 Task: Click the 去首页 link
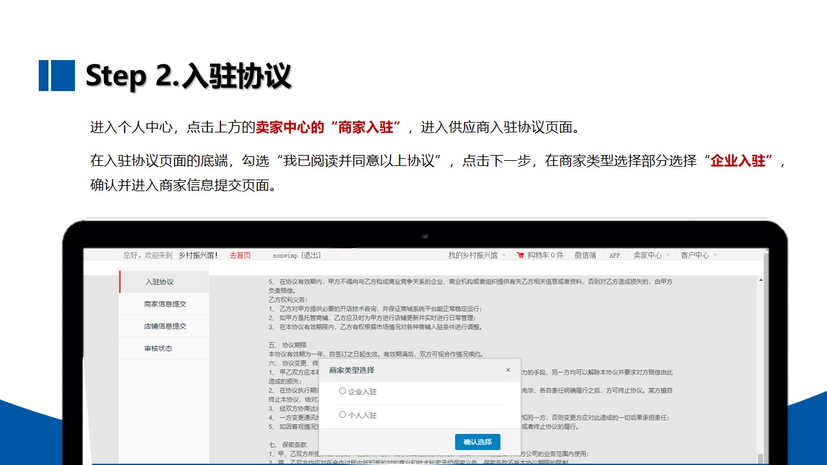[x=240, y=256]
